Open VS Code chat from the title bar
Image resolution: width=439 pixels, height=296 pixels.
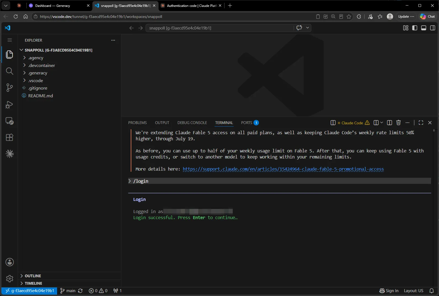(299, 28)
